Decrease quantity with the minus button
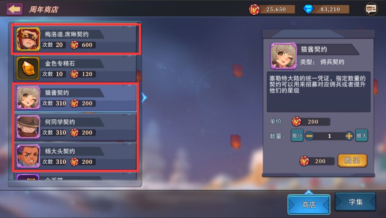 click(310, 136)
